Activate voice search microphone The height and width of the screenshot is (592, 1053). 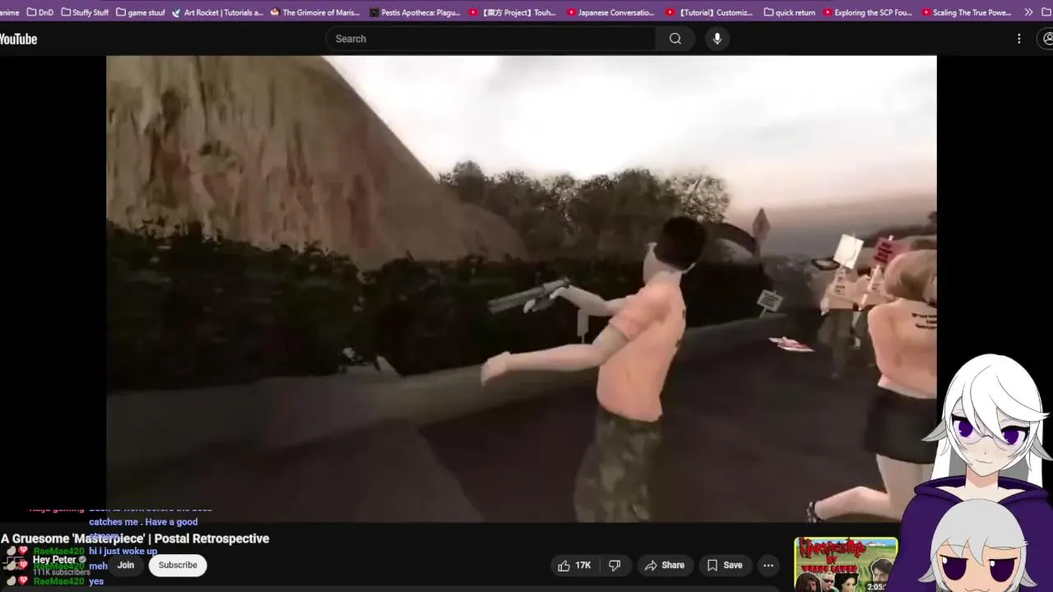coord(717,39)
